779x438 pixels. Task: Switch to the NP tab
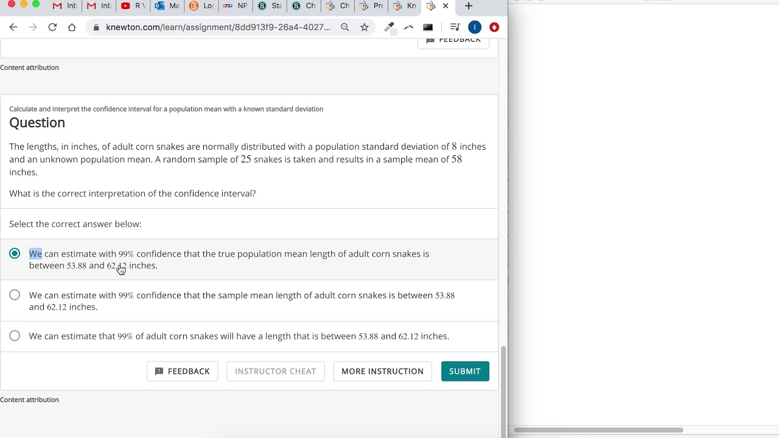[236, 6]
